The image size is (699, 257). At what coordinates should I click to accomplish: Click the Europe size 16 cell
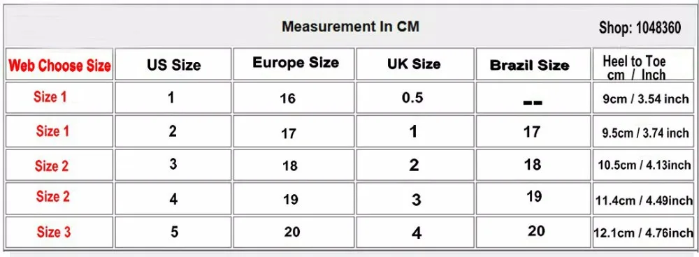(x=294, y=98)
